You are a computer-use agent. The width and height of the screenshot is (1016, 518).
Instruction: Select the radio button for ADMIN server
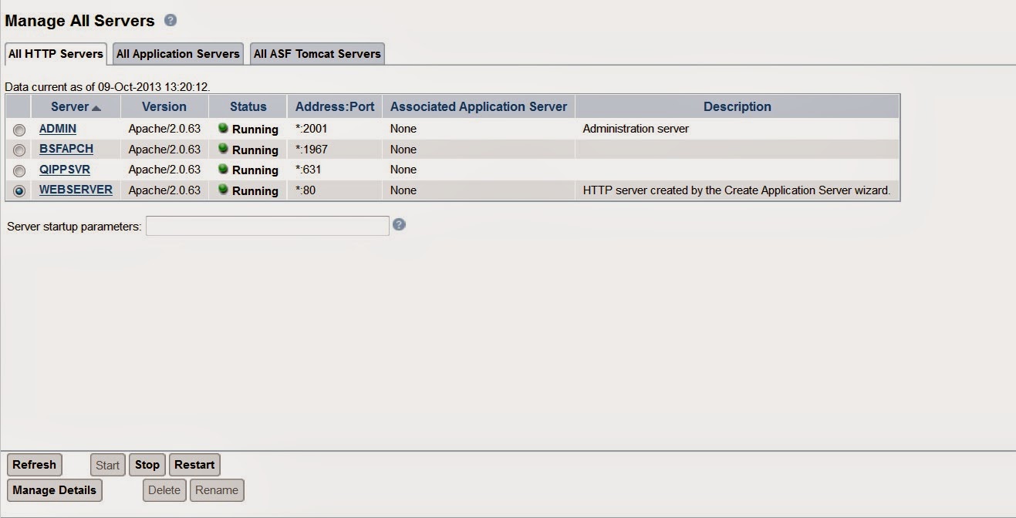(x=18, y=129)
